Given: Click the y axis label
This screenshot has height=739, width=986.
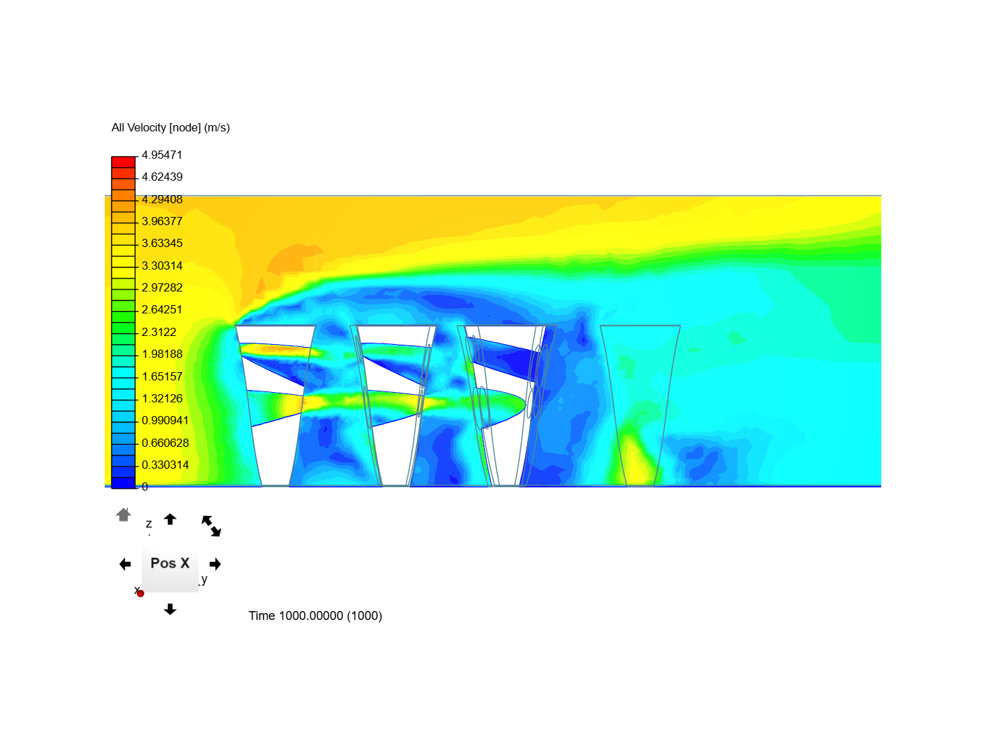Looking at the screenshot, I should [x=204, y=580].
